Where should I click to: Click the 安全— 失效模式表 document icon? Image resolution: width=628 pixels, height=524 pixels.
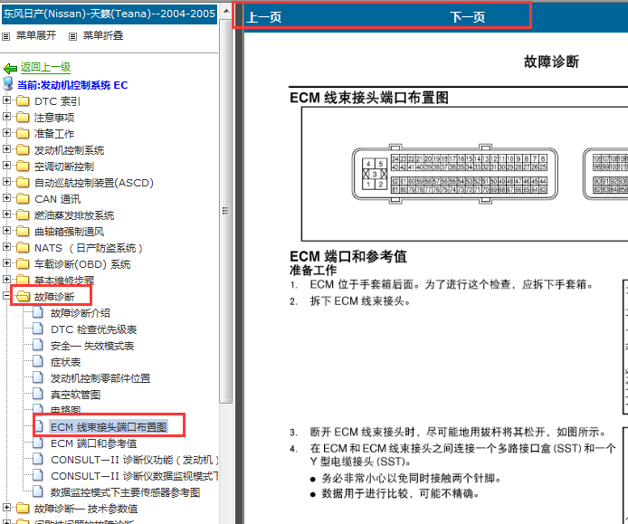coord(38,345)
